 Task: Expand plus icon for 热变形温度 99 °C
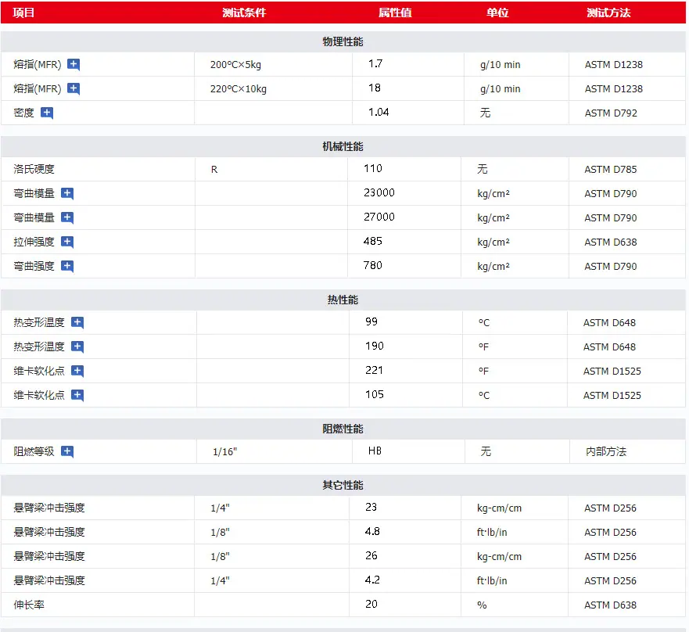tap(77, 322)
